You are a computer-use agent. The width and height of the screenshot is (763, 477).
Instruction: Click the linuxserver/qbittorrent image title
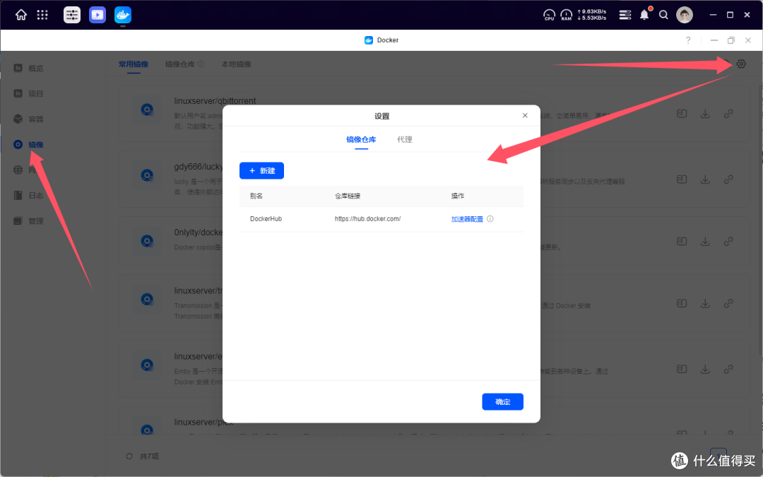click(215, 101)
